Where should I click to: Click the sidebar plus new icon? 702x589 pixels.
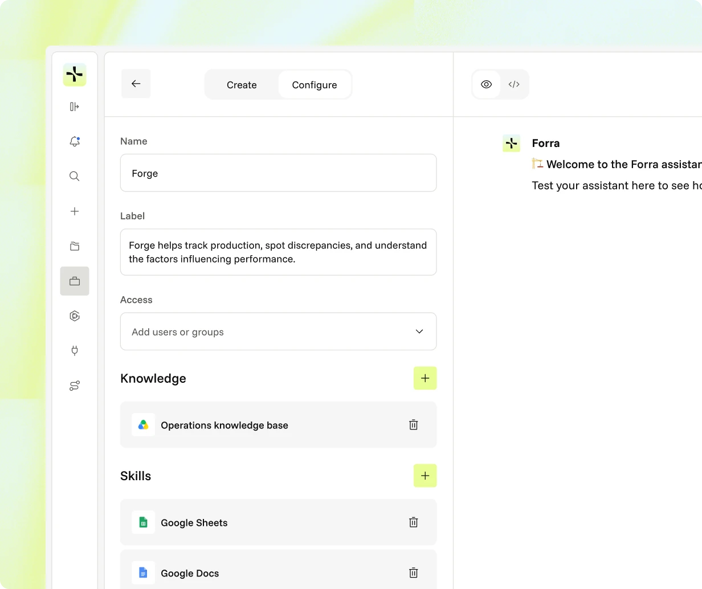[x=75, y=211]
